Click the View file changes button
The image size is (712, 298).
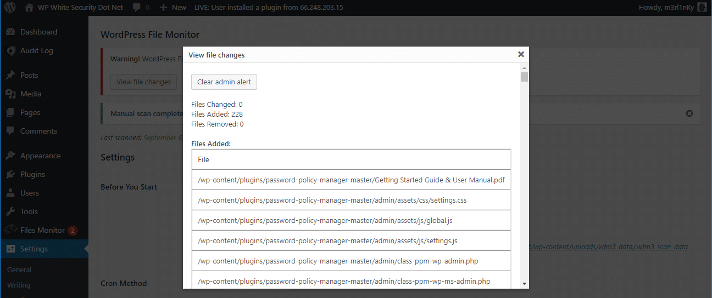pos(143,82)
